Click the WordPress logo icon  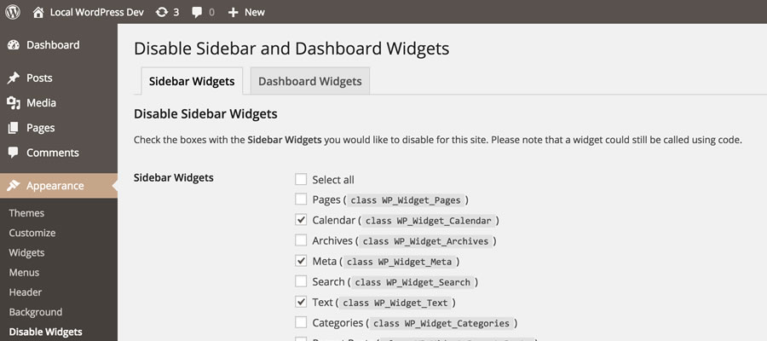point(14,12)
